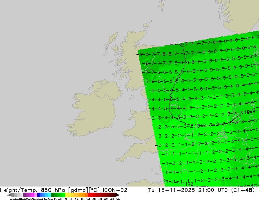Click the right arrow end of the color scale
The height and width of the screenshot is (200, 259).
117,195
